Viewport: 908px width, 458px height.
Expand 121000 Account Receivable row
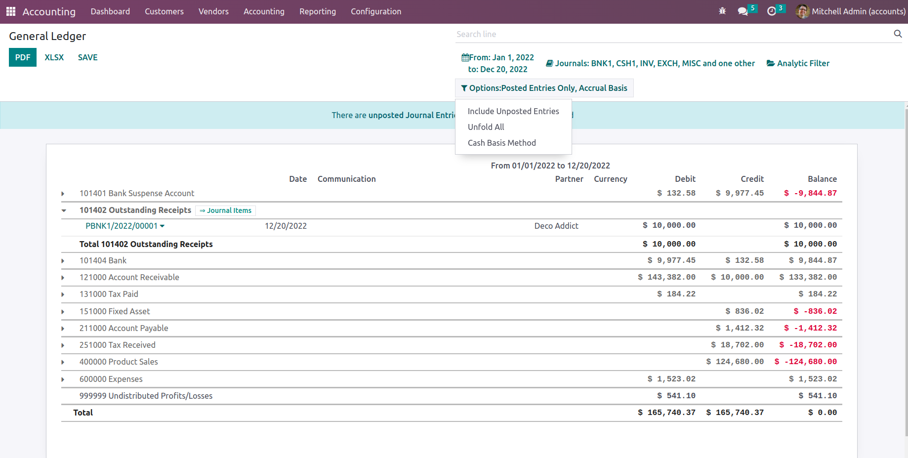tap(63, 278)
